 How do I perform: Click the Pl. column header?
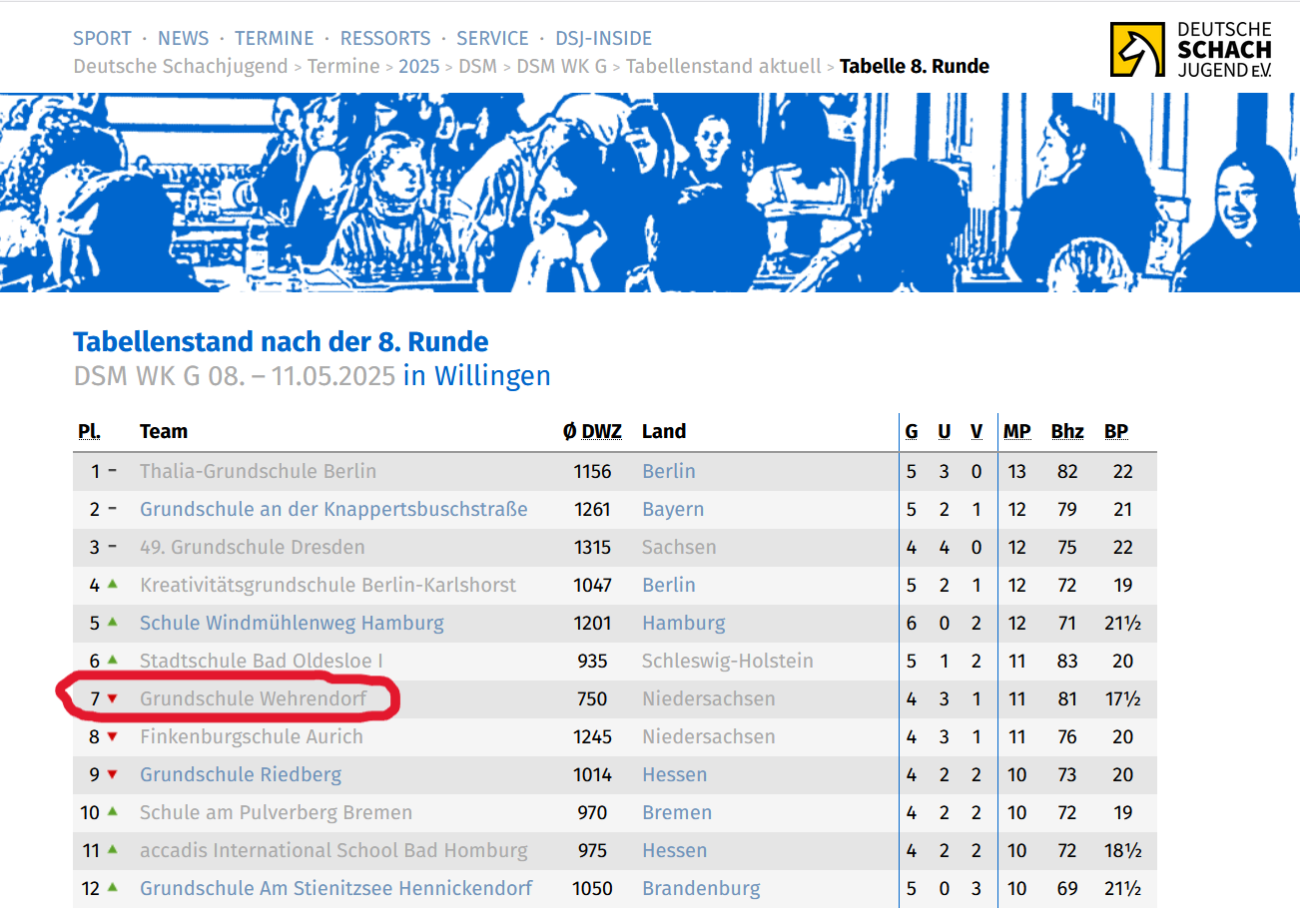click(89, 432)
